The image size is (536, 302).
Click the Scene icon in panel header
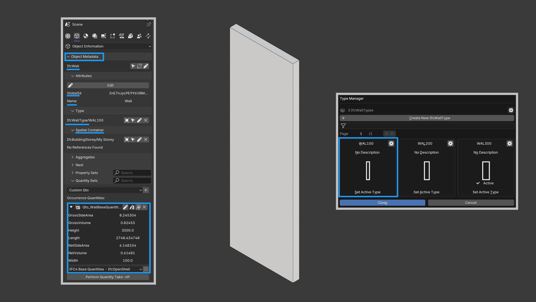click(x=68, y=24)
